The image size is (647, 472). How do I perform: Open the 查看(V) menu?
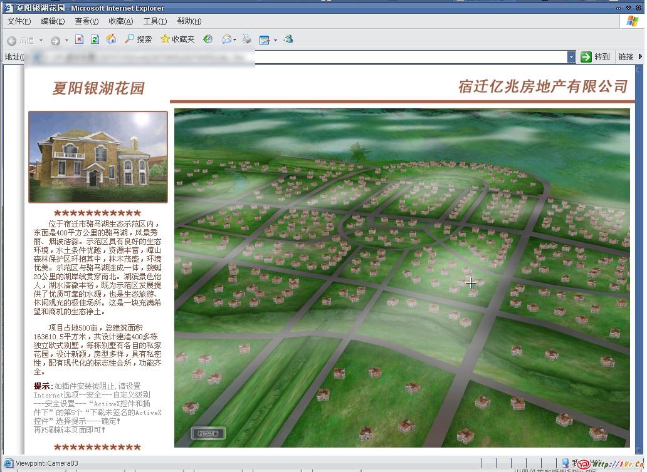click(87, 21)
